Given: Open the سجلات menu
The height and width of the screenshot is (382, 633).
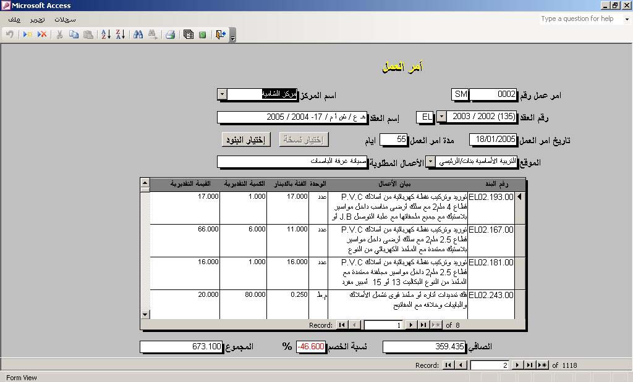Looking at the screenshot, I should (65, 19).
